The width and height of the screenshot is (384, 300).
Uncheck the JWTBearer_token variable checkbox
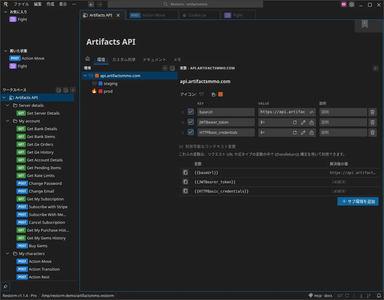[191, 122]
